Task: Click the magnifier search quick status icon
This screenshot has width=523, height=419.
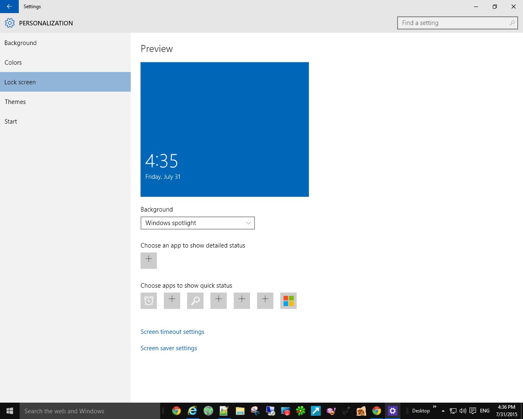Action: (195, 301)
